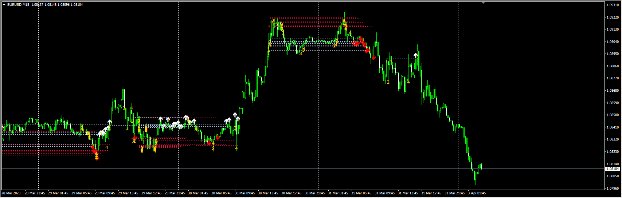Click the 1.09310 price scale label
This screenshot has width=622, height=198.
point(613,5)
